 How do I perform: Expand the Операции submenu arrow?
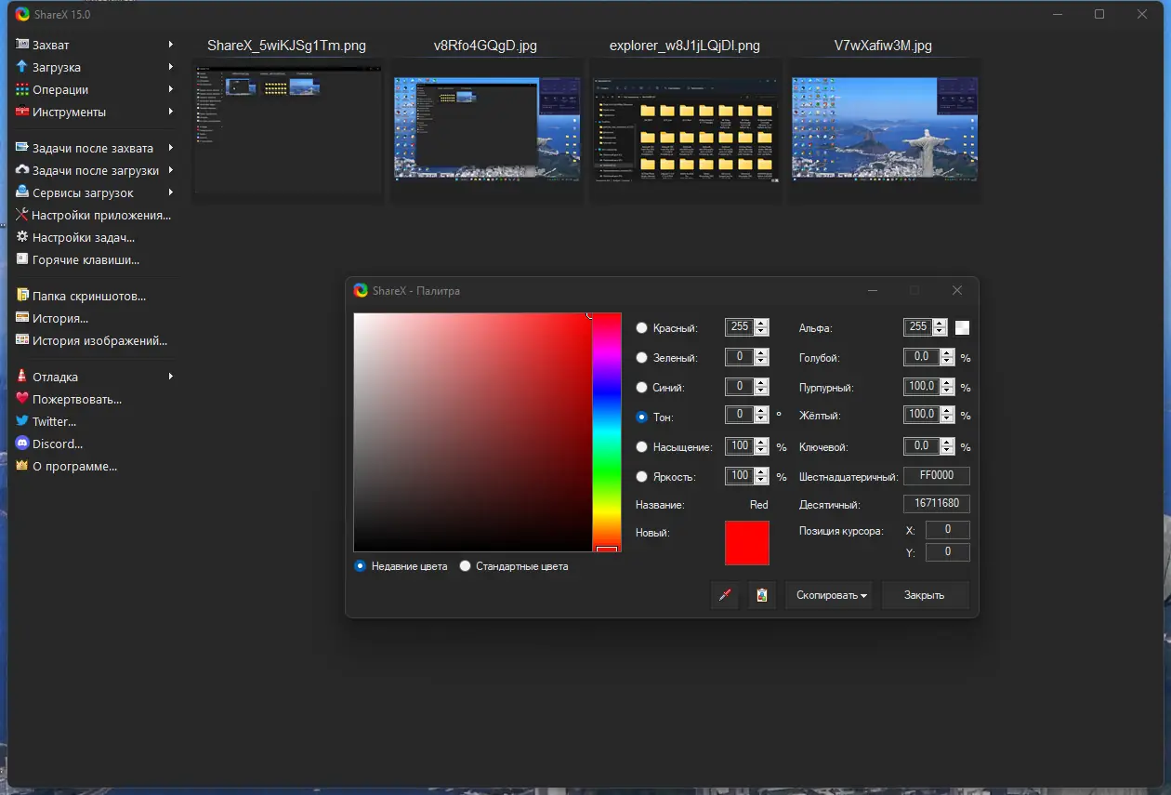[171, 89]
